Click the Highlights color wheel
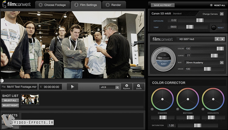This screenshot has width=228, height=130. [x=213, y=99]
